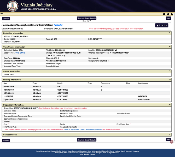Click the Virginia state seal logo
The width and height of the screenshot is (175, 157).
(13, 6)
